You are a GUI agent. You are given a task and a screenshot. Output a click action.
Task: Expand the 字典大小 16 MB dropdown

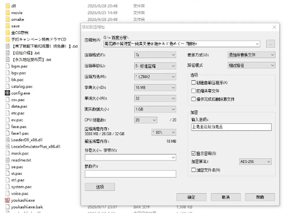click(155, 87)
